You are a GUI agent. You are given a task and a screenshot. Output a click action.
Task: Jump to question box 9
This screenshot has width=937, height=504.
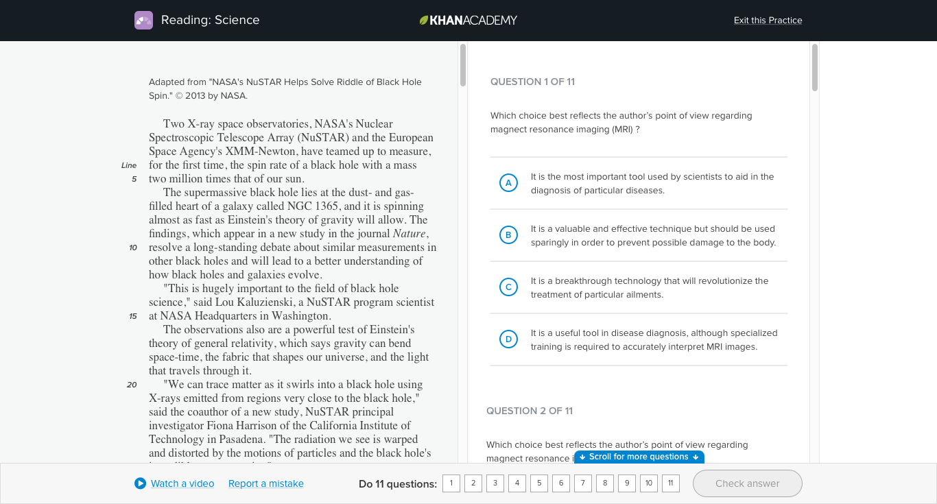coord(627,483)
